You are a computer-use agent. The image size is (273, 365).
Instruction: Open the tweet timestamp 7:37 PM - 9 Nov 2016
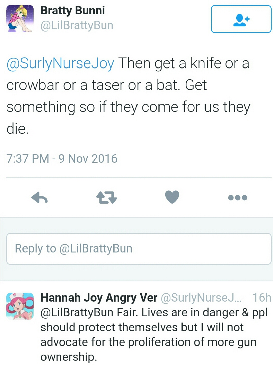coord(62,159)
